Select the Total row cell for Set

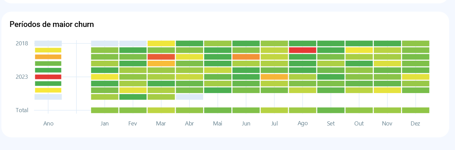[x=331, y=110]
